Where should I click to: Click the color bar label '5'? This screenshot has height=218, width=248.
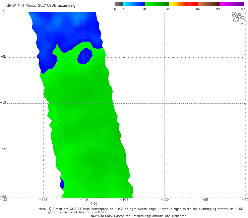[x=123, y=9]
